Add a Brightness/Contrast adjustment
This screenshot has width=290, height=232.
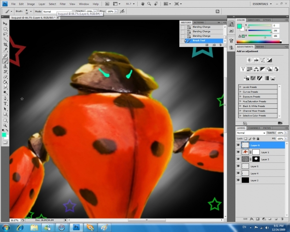[x=249, y=60]
